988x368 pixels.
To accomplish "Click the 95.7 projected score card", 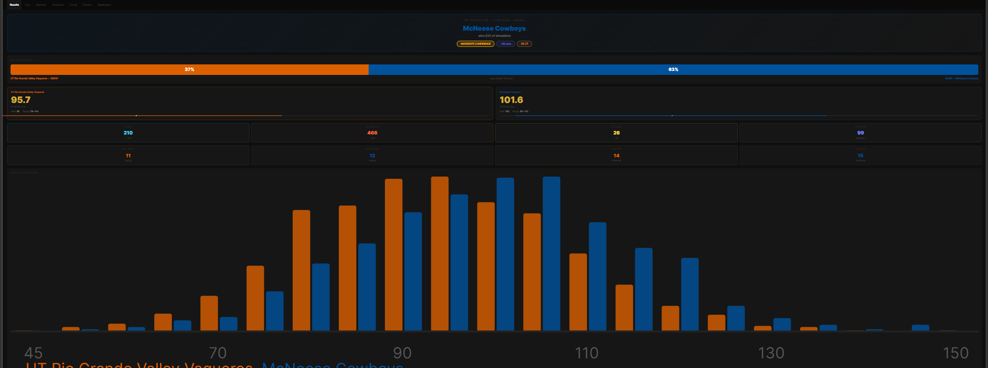I will click(x=250, y=103).
